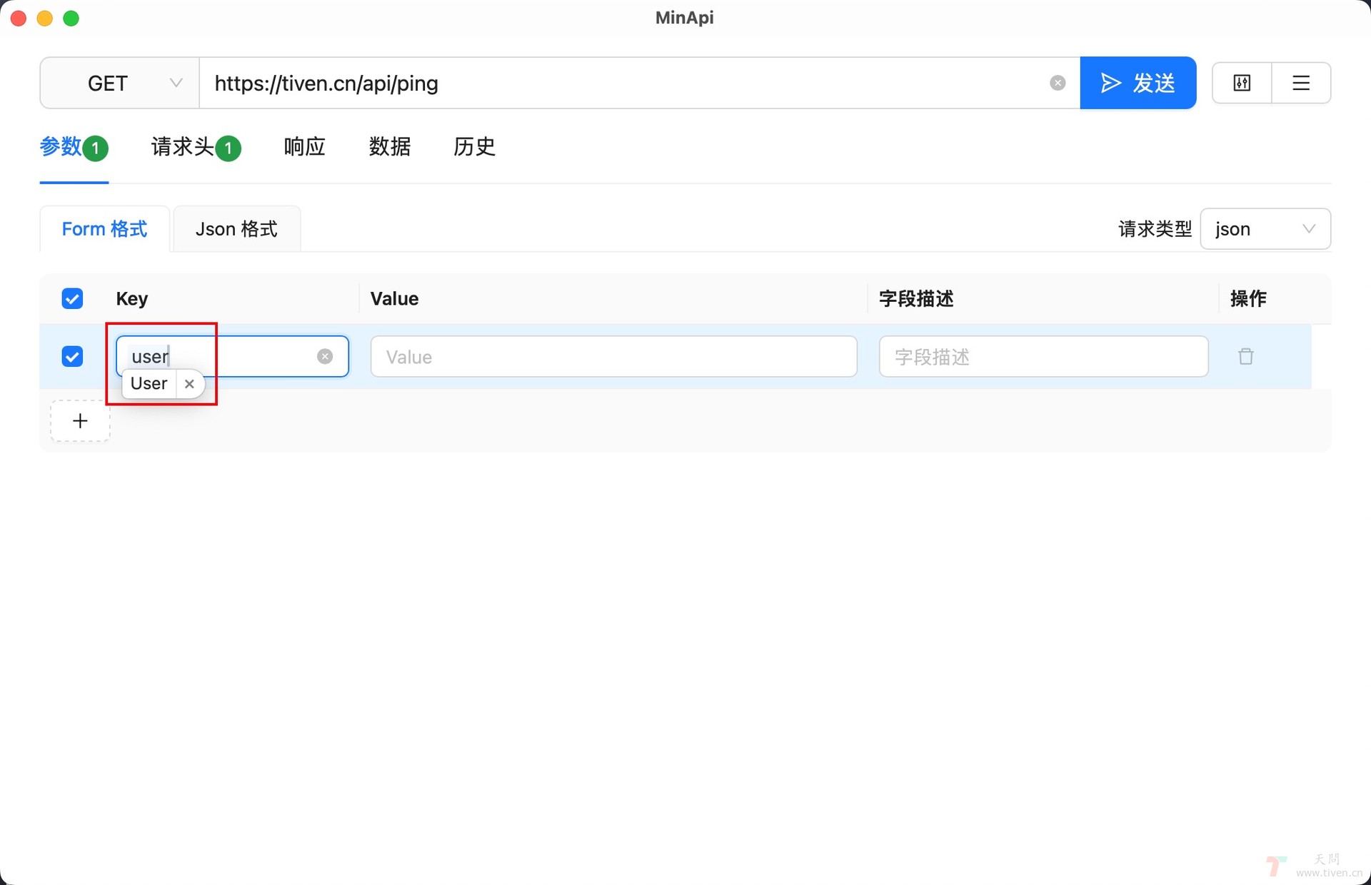
Task: Switch to the 请求头 tab
Action: click(196, 147)
